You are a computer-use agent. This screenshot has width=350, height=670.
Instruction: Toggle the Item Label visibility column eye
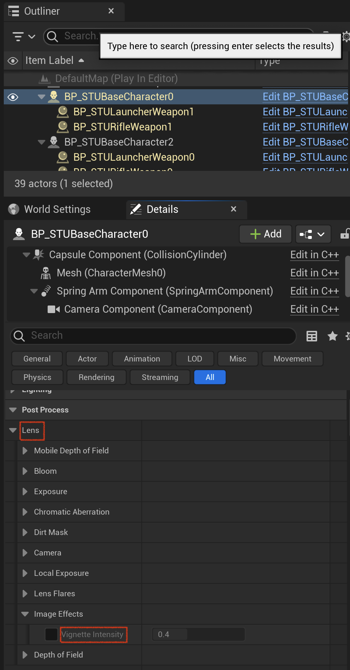coord(13,61)
